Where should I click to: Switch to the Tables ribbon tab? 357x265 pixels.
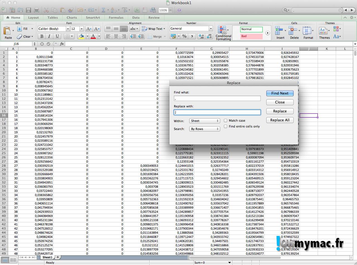pyautogui.click(x=52, y=18)
